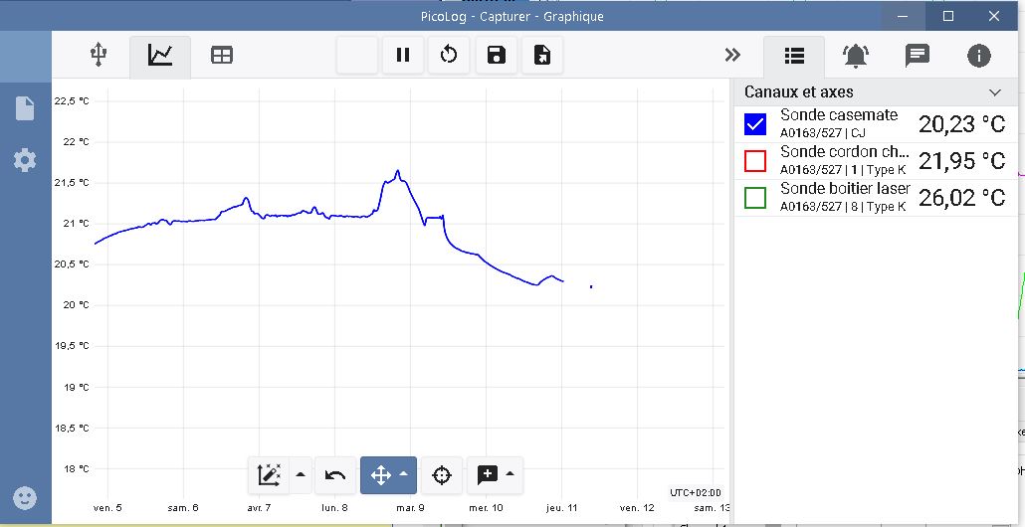Switch to the table view
This screenshot has width=1025, height=527.
coord(221,56)
